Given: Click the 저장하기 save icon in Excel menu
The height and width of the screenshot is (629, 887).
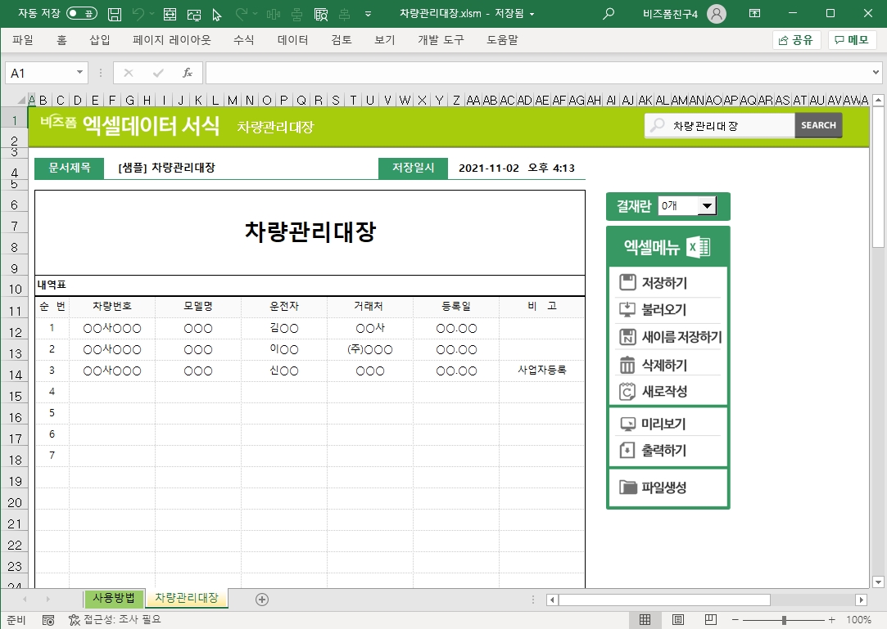Looking at the screenshot, I should pyautogui.click(x=628, y=283).
